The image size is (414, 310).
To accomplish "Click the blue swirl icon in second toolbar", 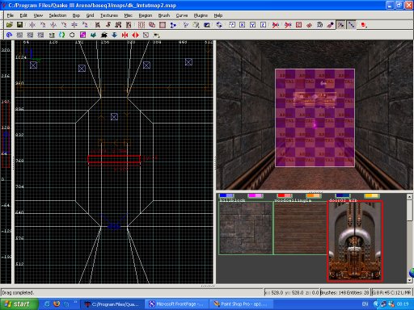I will click(9, 35).
